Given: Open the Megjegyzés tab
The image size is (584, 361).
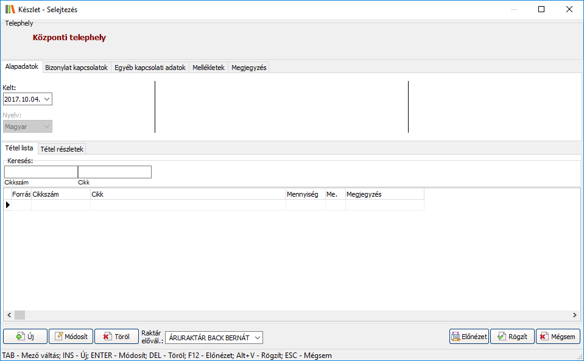Looking at the screenshot, I should click(x=248, y=68).
